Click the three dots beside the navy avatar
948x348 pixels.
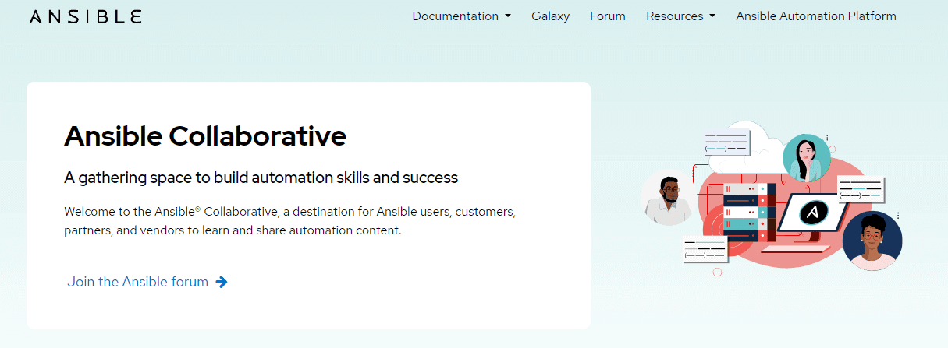(897, 215)
